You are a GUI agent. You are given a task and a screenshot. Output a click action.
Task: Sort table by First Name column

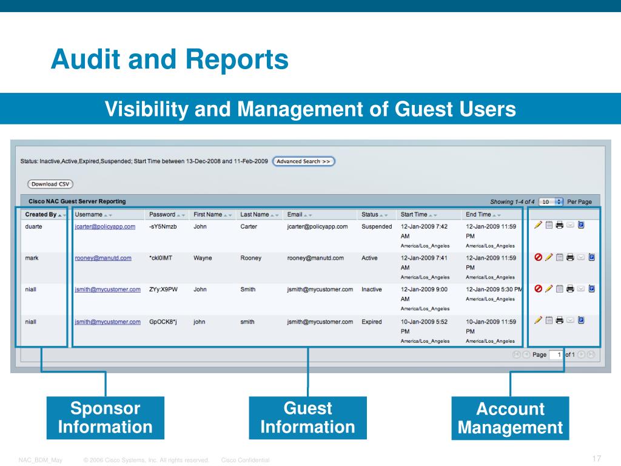pos(207,214)
